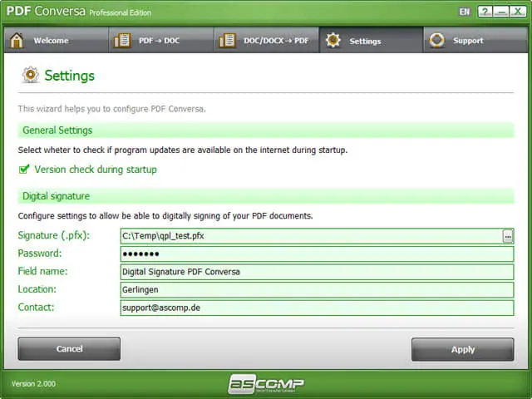The width and height of the screenshot is (532, 399).
Task: Click the gear icon on Settings tab
Action: pos(333,41)
